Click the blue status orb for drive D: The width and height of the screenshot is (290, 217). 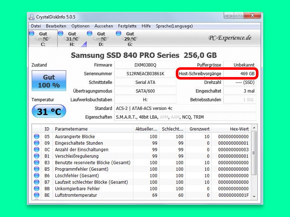[90, 33]
